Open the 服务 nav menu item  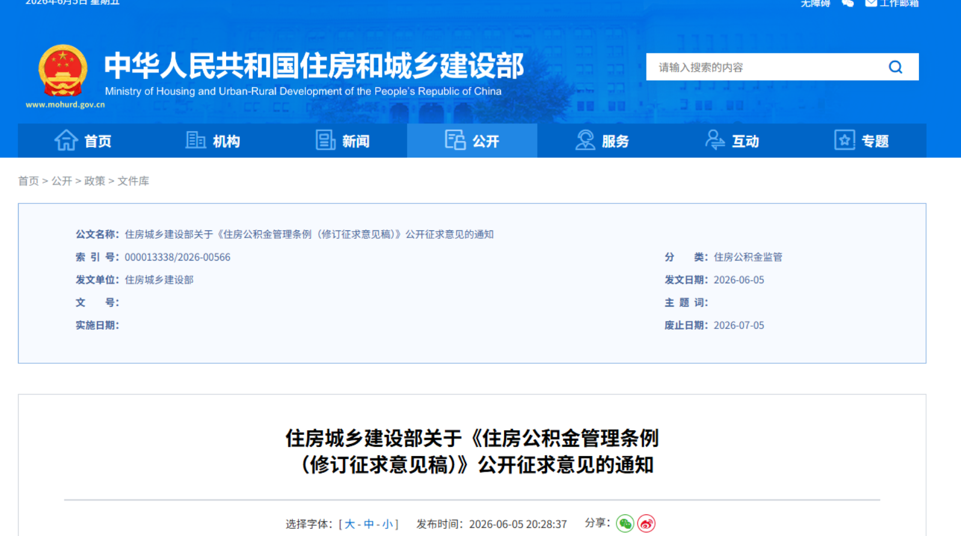tap(602, 141)
